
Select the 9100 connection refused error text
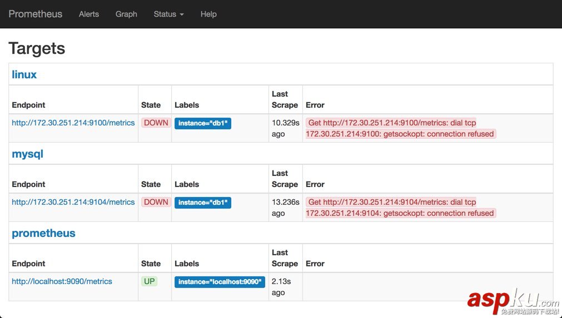pos(401,128)
